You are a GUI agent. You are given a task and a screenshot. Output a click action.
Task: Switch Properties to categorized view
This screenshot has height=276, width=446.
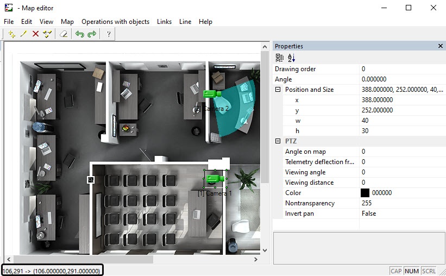click(x=280, y=58)
